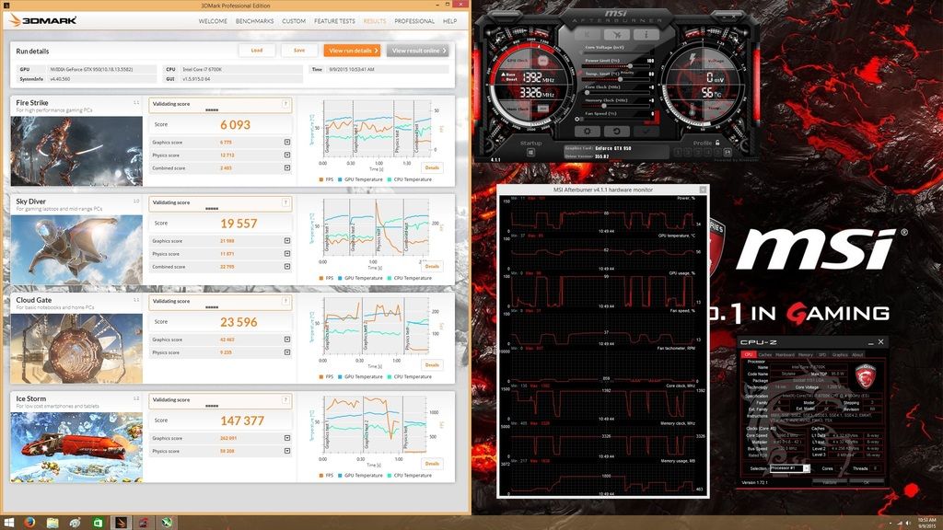
Task: Click the Fire Strike validating score help icon
Action: click(286, 104)
